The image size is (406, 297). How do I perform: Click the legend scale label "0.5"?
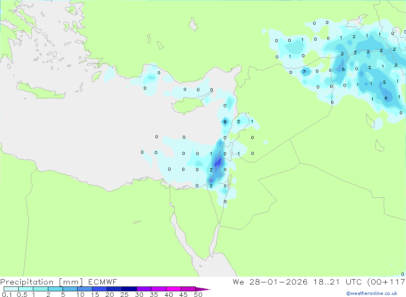(22, 295)
